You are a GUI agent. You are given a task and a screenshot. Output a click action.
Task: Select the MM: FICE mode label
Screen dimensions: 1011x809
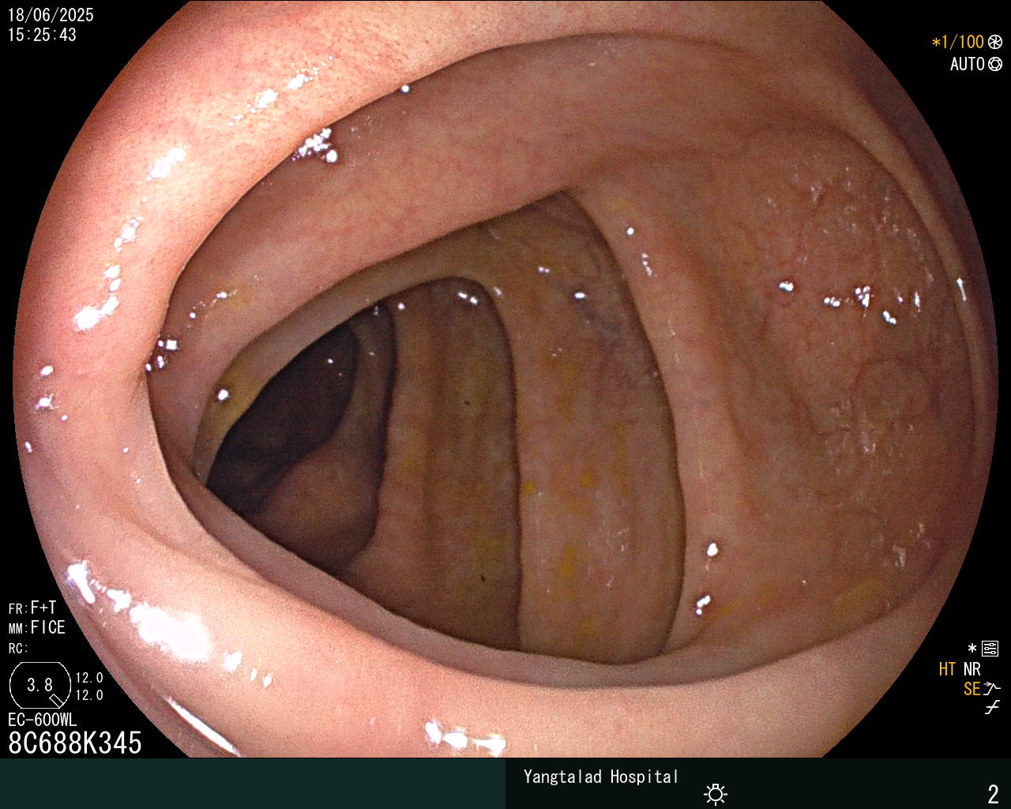click(37, 627)
